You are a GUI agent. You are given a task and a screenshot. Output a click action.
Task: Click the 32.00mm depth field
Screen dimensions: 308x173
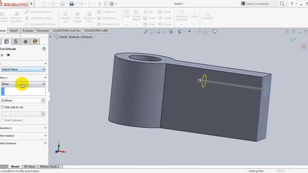[21, 100]
